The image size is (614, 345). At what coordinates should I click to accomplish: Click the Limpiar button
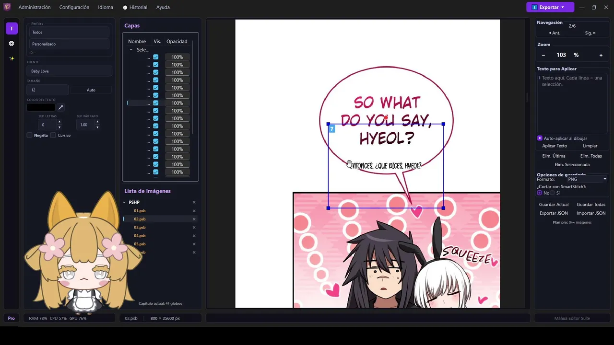click(x=590, y=146)
